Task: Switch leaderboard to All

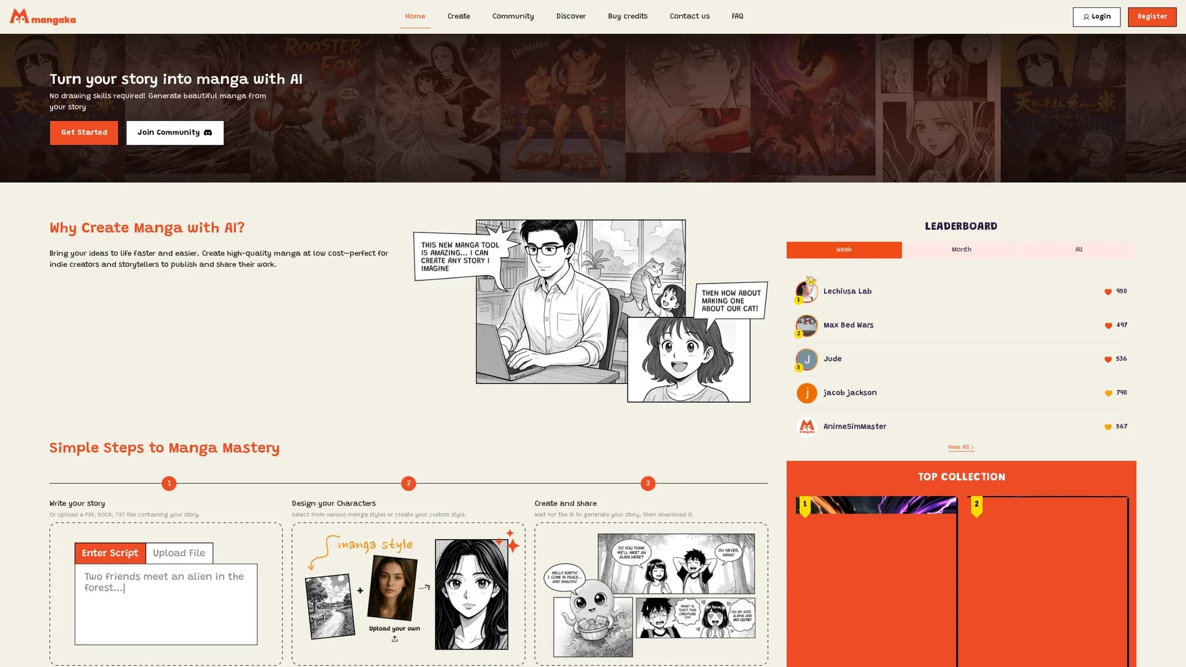Action: coord(1079,250)
